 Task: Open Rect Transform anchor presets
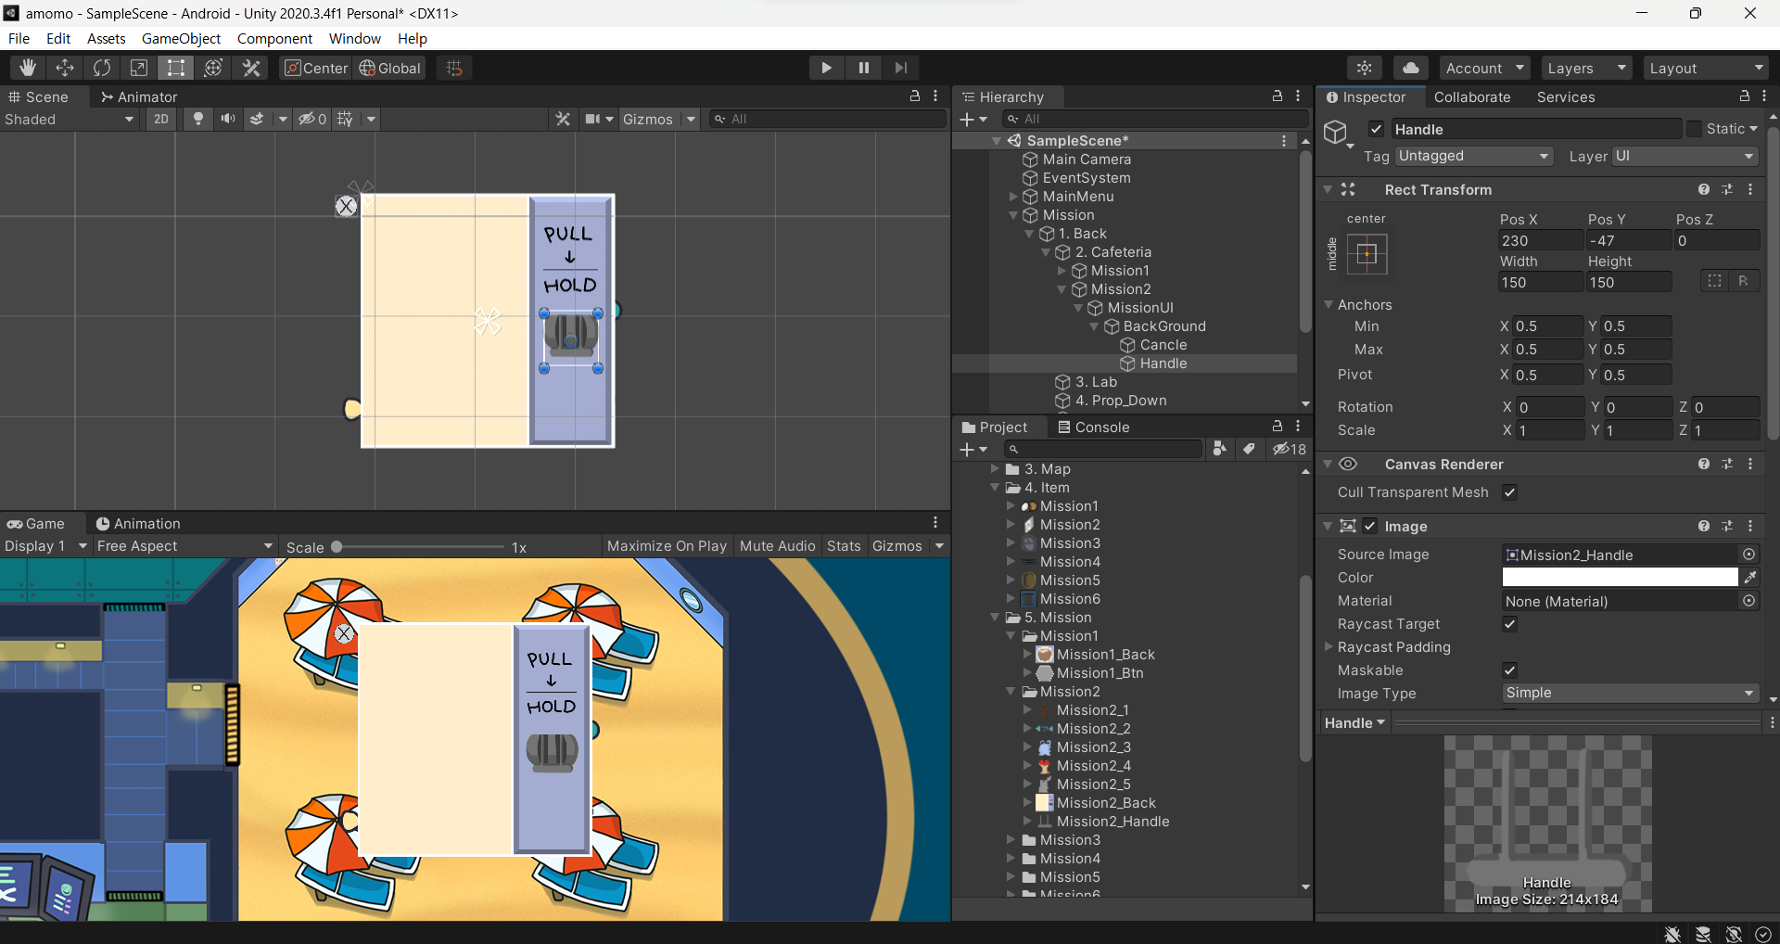tap(1367, 253)
